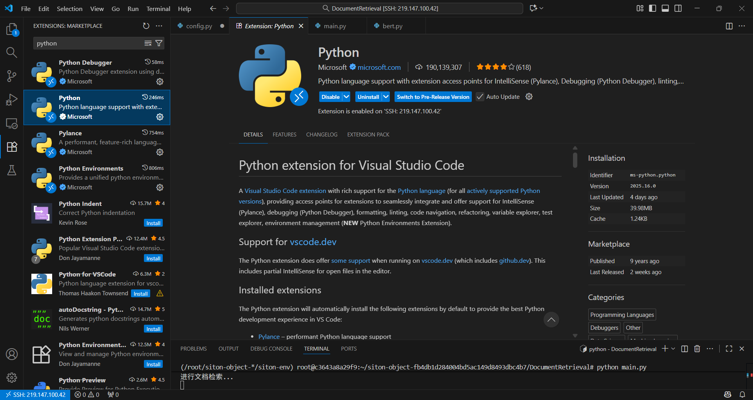
Task: Customize layout from title bar
Action: click(640, 8)
